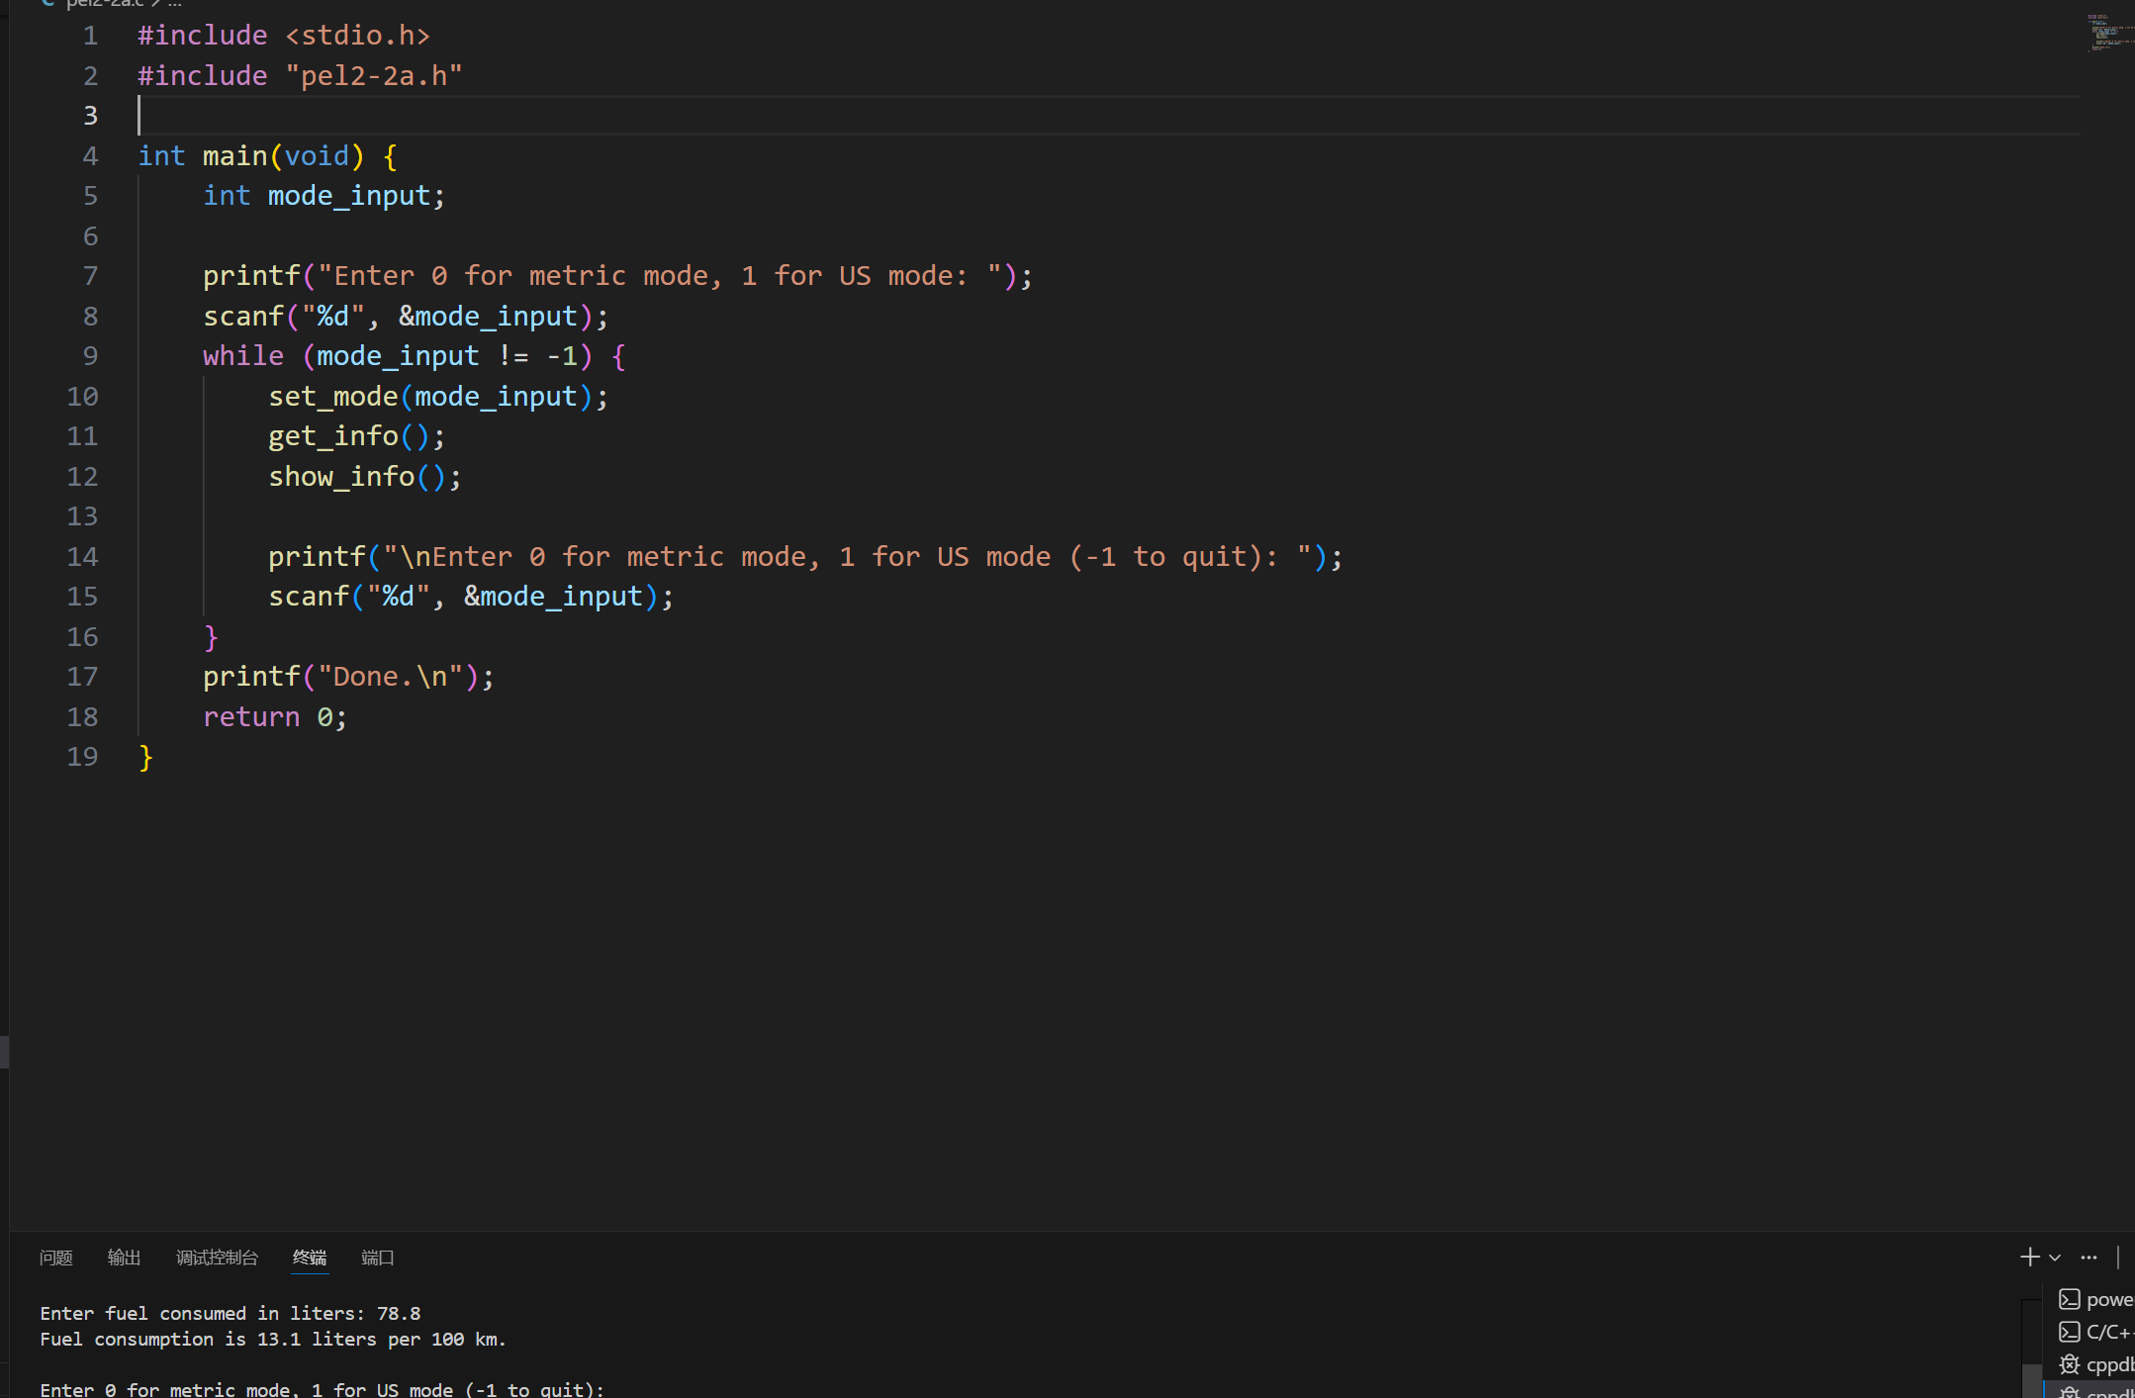Click the show_info function call
This screenshot has width=2135, height=1398.
tap(341, 477)
